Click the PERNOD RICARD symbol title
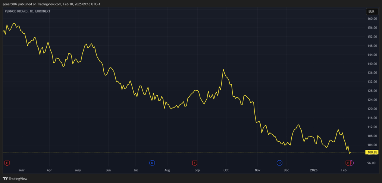Viewport: 382px width, 183px height. pos(18,12)
